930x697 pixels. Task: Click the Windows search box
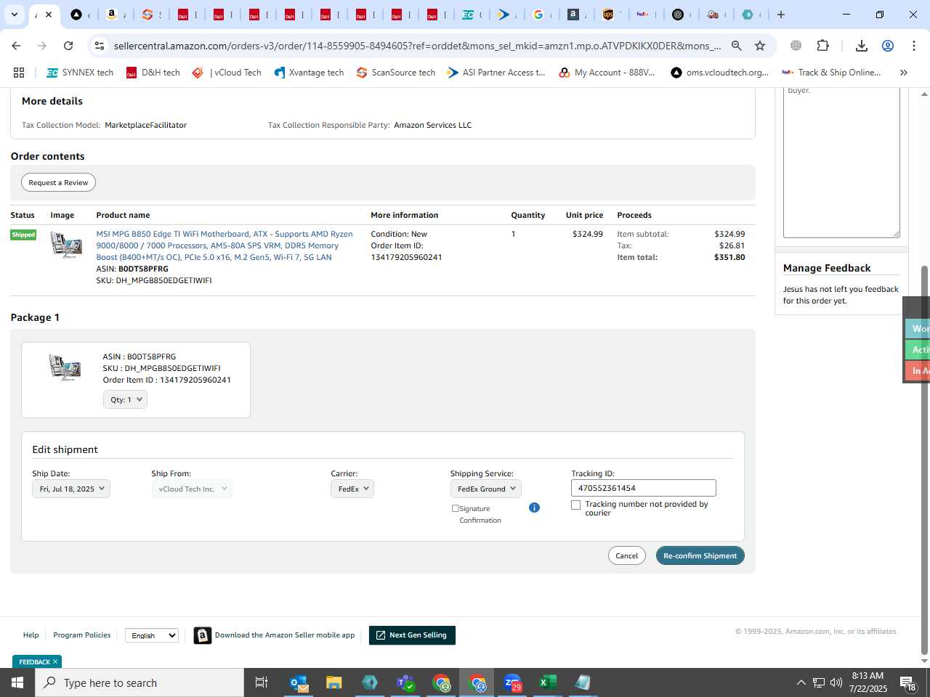coord(139,682)
